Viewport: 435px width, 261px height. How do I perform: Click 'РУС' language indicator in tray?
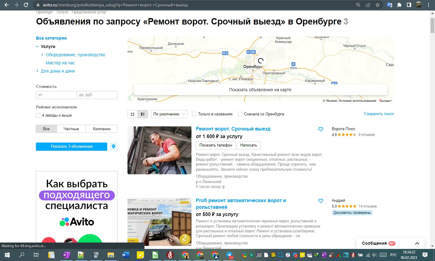394,255
